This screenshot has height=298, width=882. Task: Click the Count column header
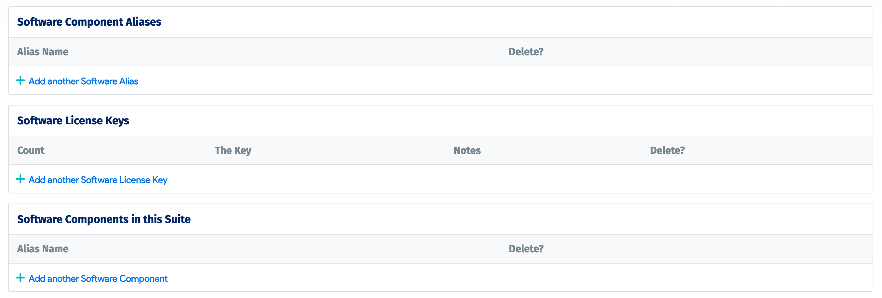click(31, 150)
